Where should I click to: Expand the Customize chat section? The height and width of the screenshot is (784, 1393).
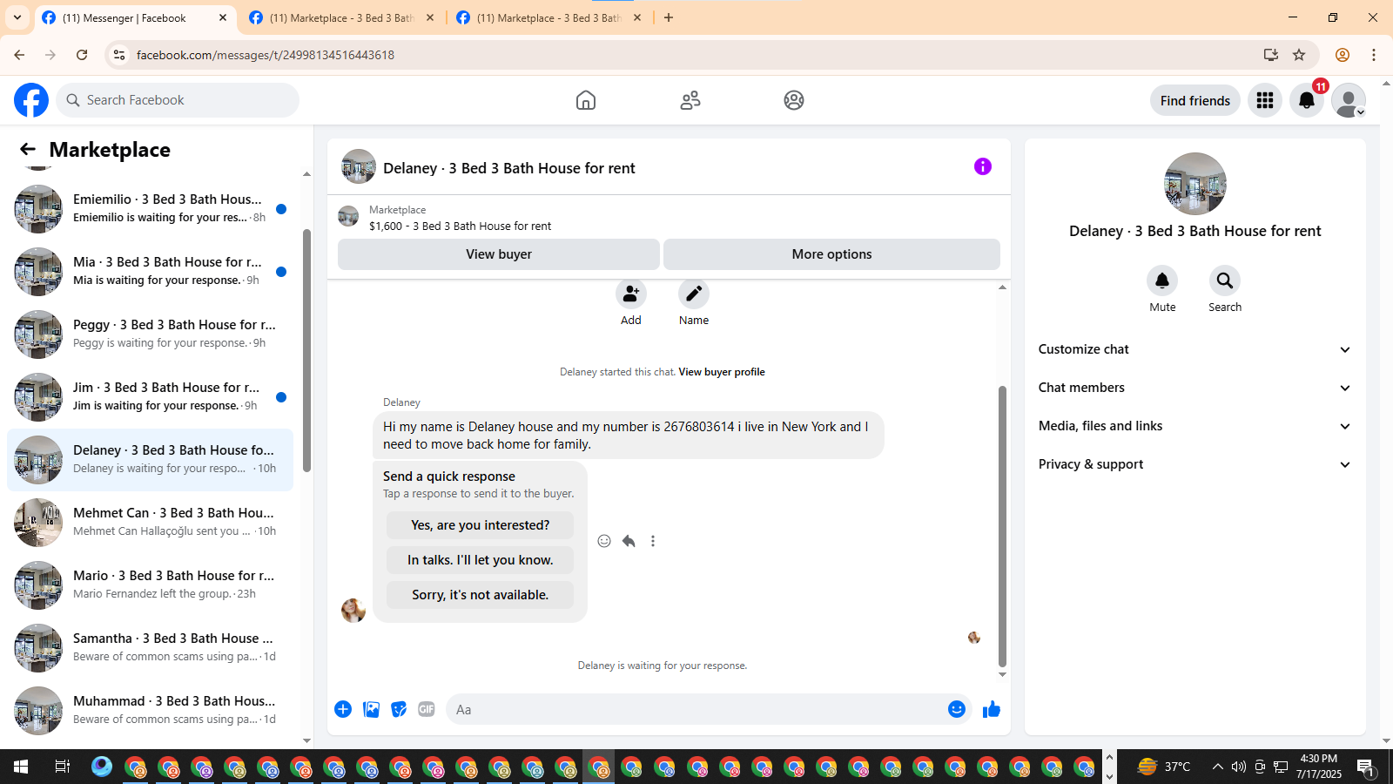(x=1194, y=349)
